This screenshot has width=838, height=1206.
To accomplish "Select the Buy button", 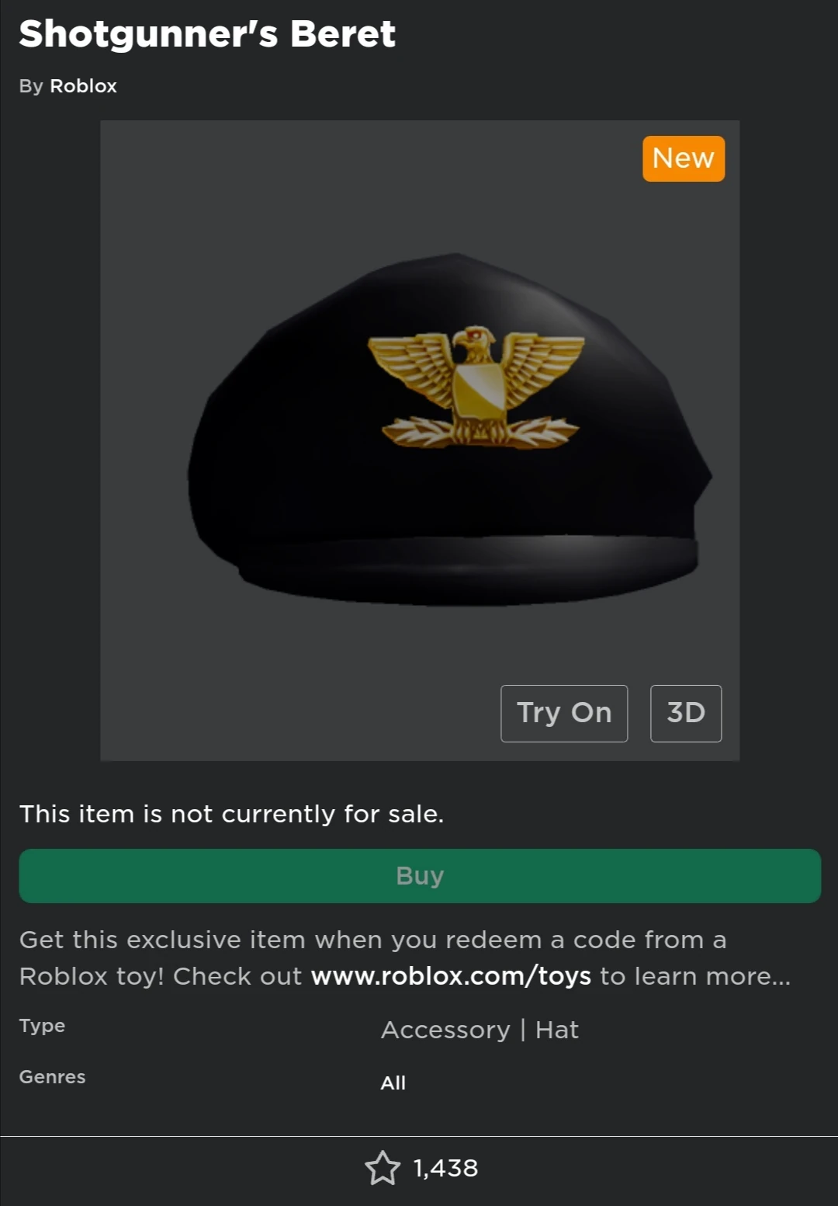I will pos(419,875).
